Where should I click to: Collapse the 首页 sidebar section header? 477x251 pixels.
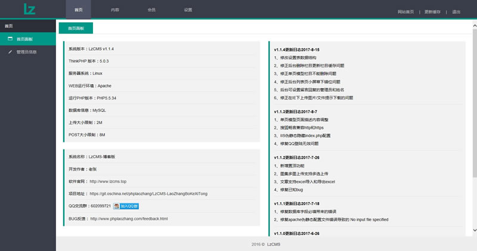point(27,26)
